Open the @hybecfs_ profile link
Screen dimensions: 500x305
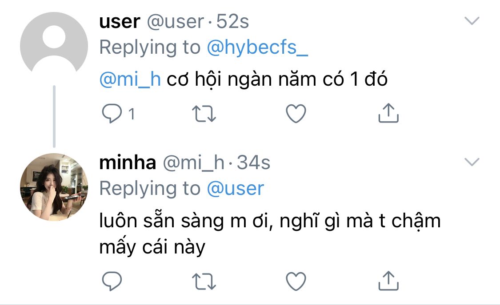pos(257,48)
